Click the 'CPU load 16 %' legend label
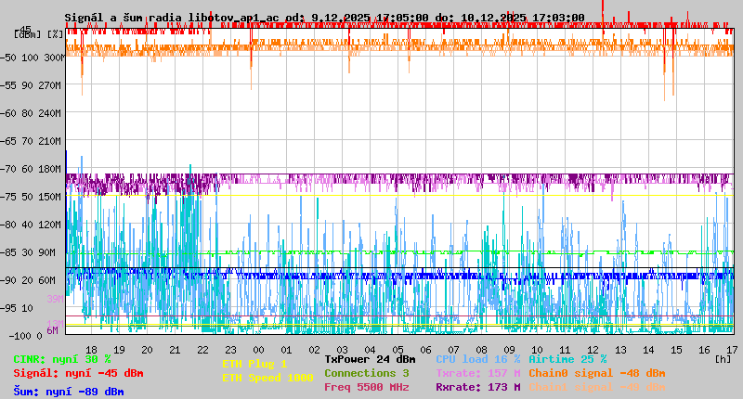Viewport: 743px width, 399px height. click(x=478, y=360)
